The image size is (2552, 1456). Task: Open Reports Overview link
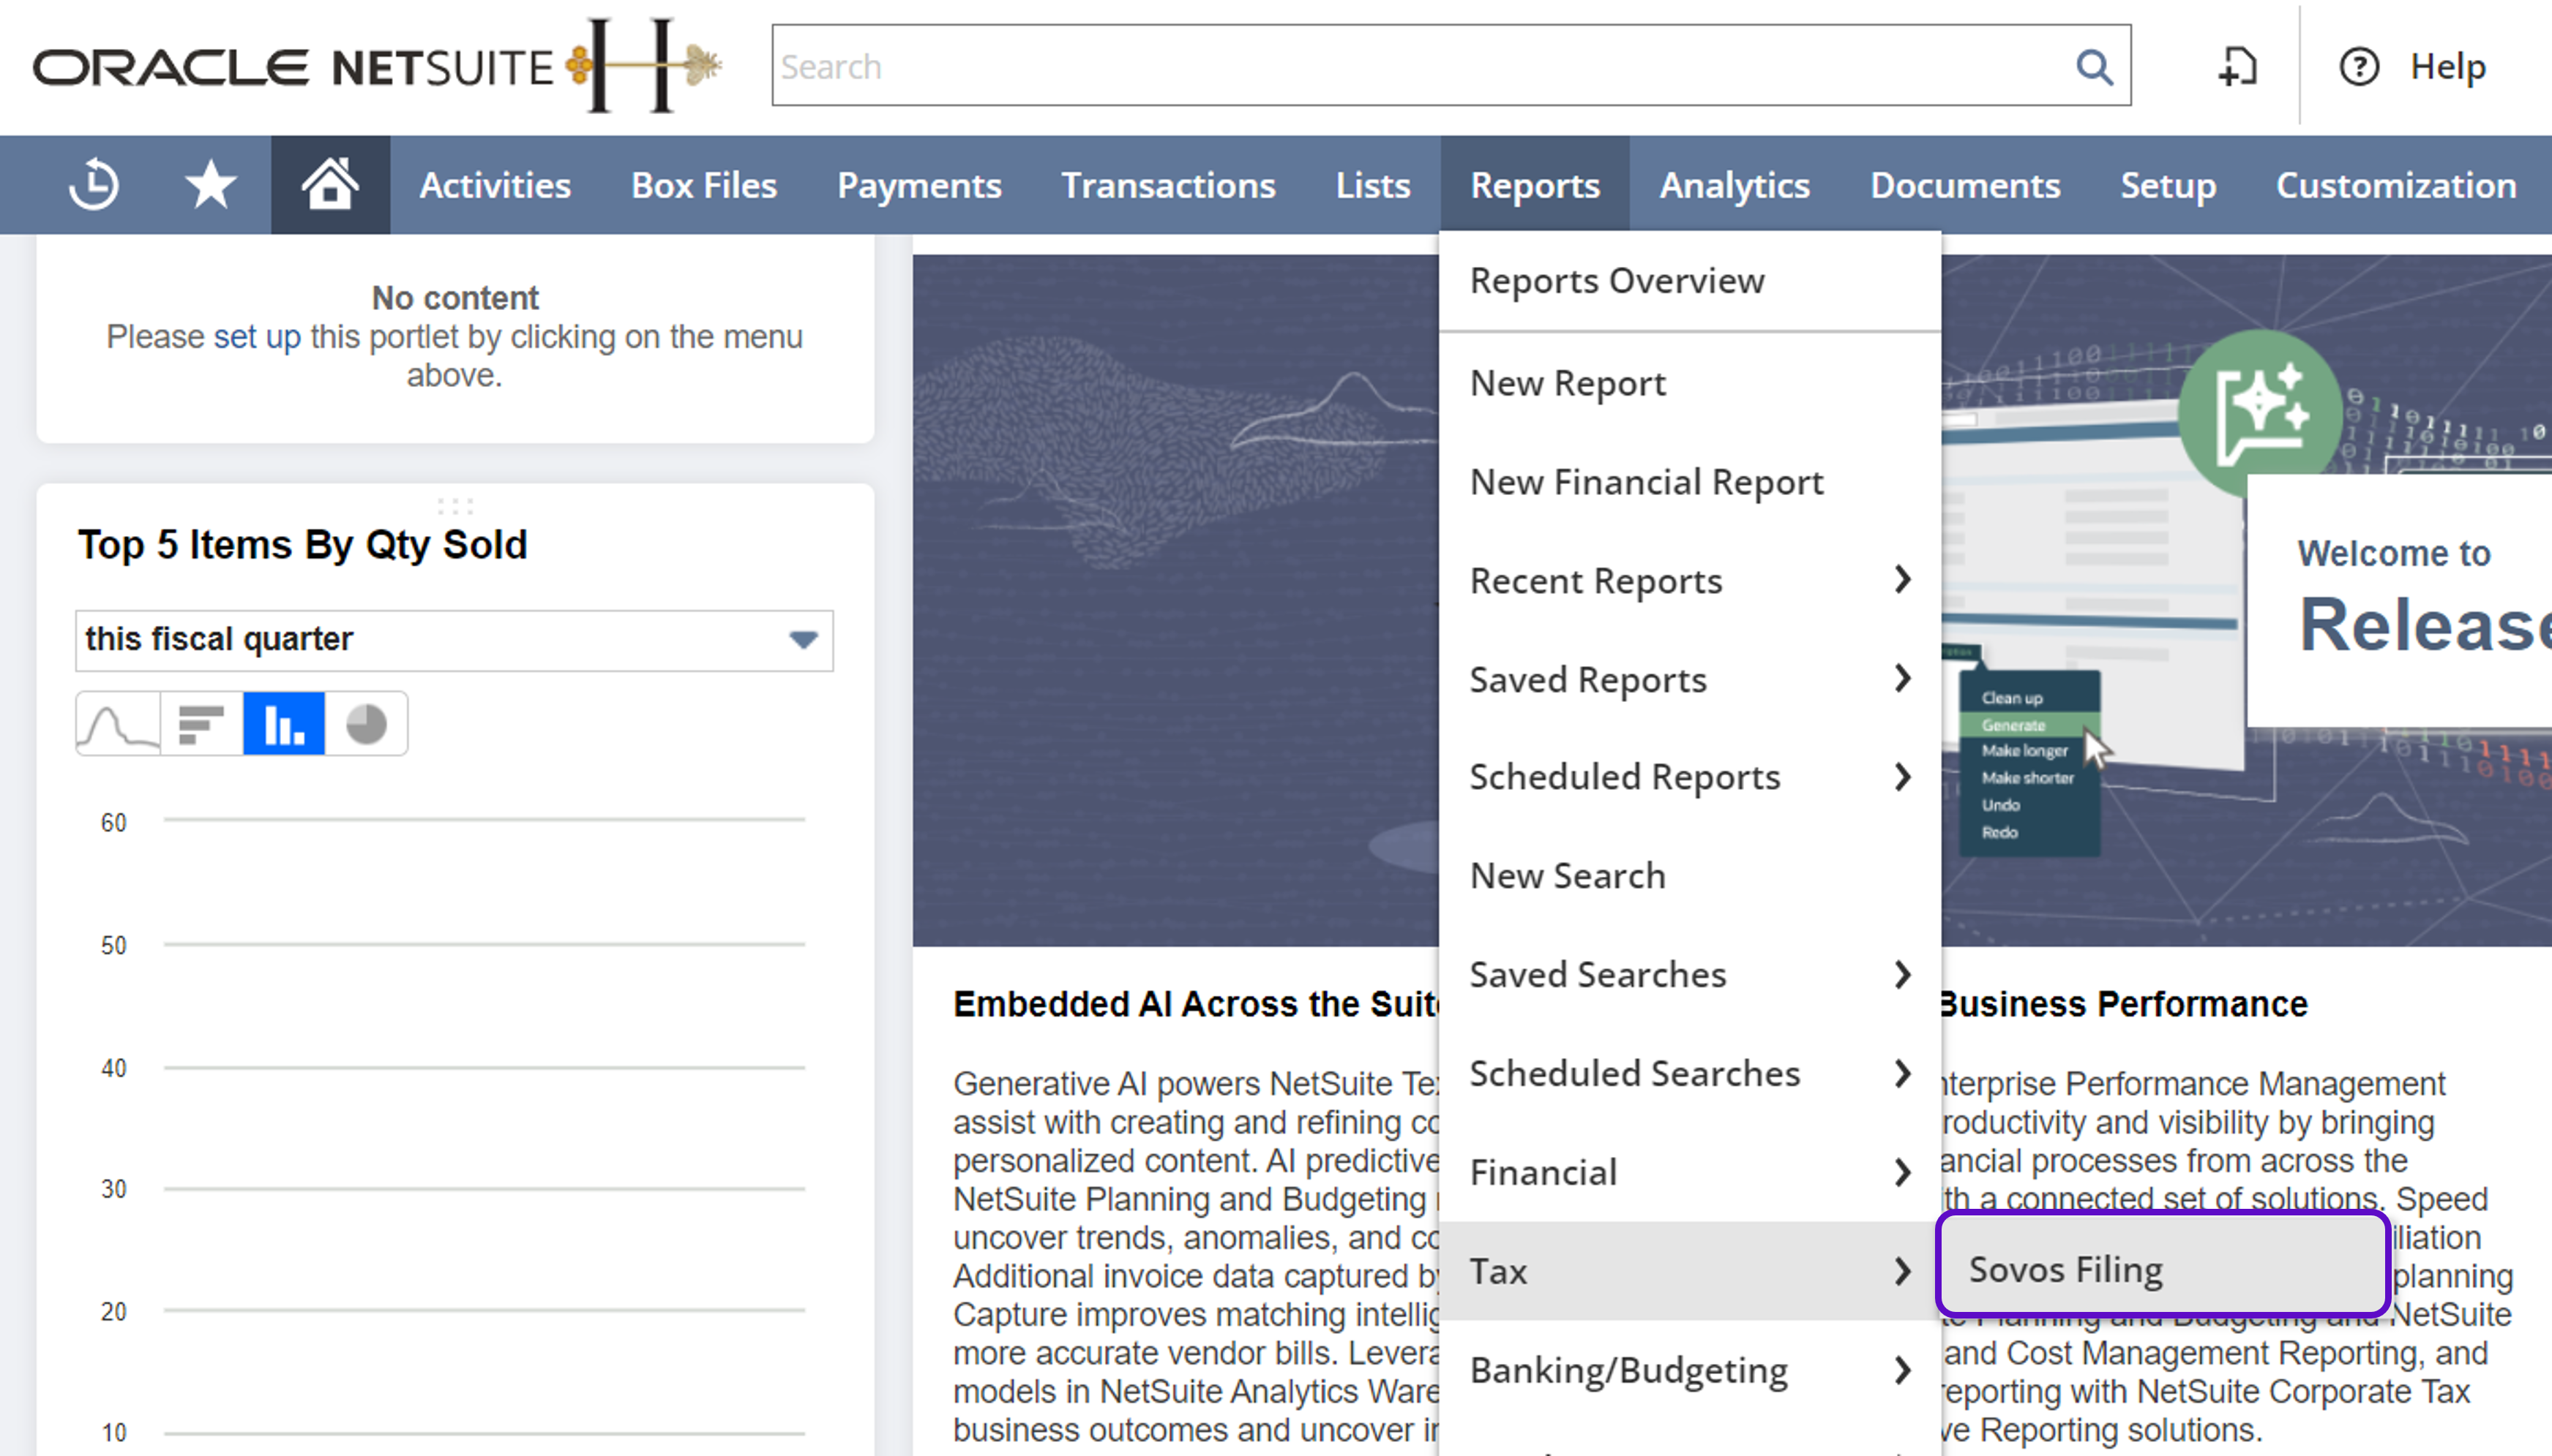[x=1616, y=281]
